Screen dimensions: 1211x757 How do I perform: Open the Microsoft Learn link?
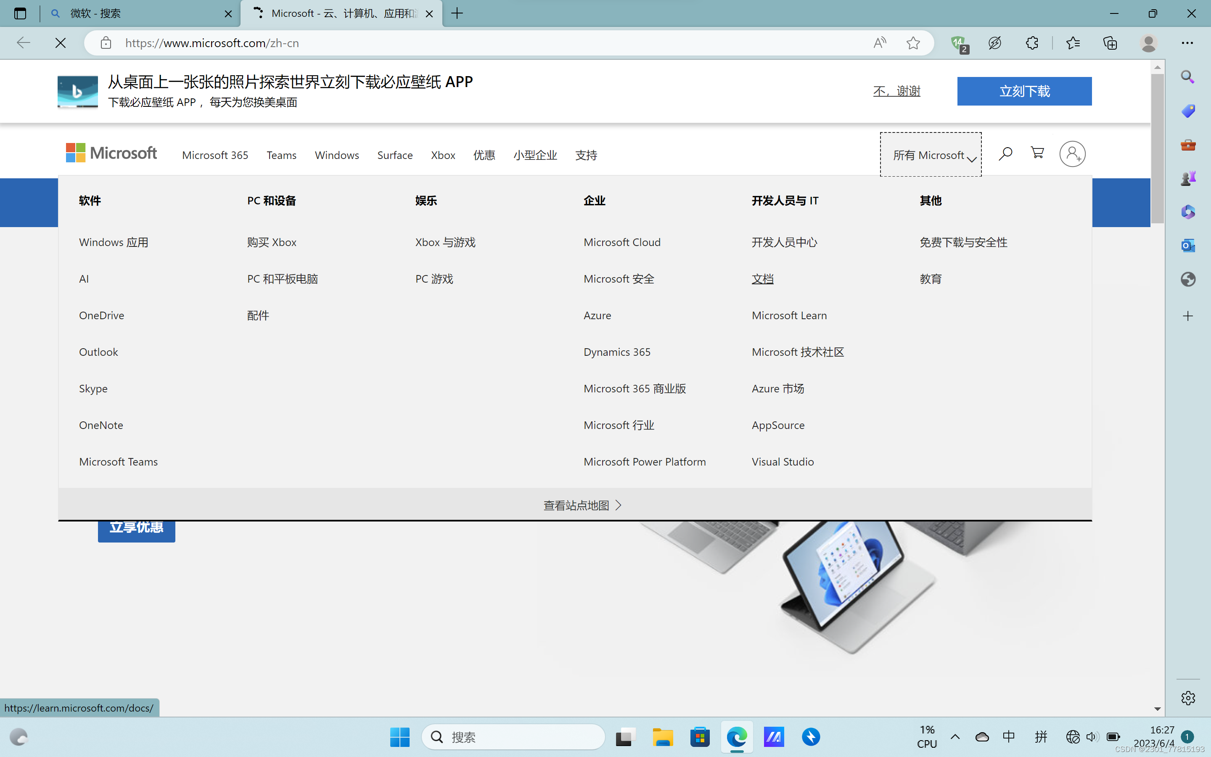point(789,315)
